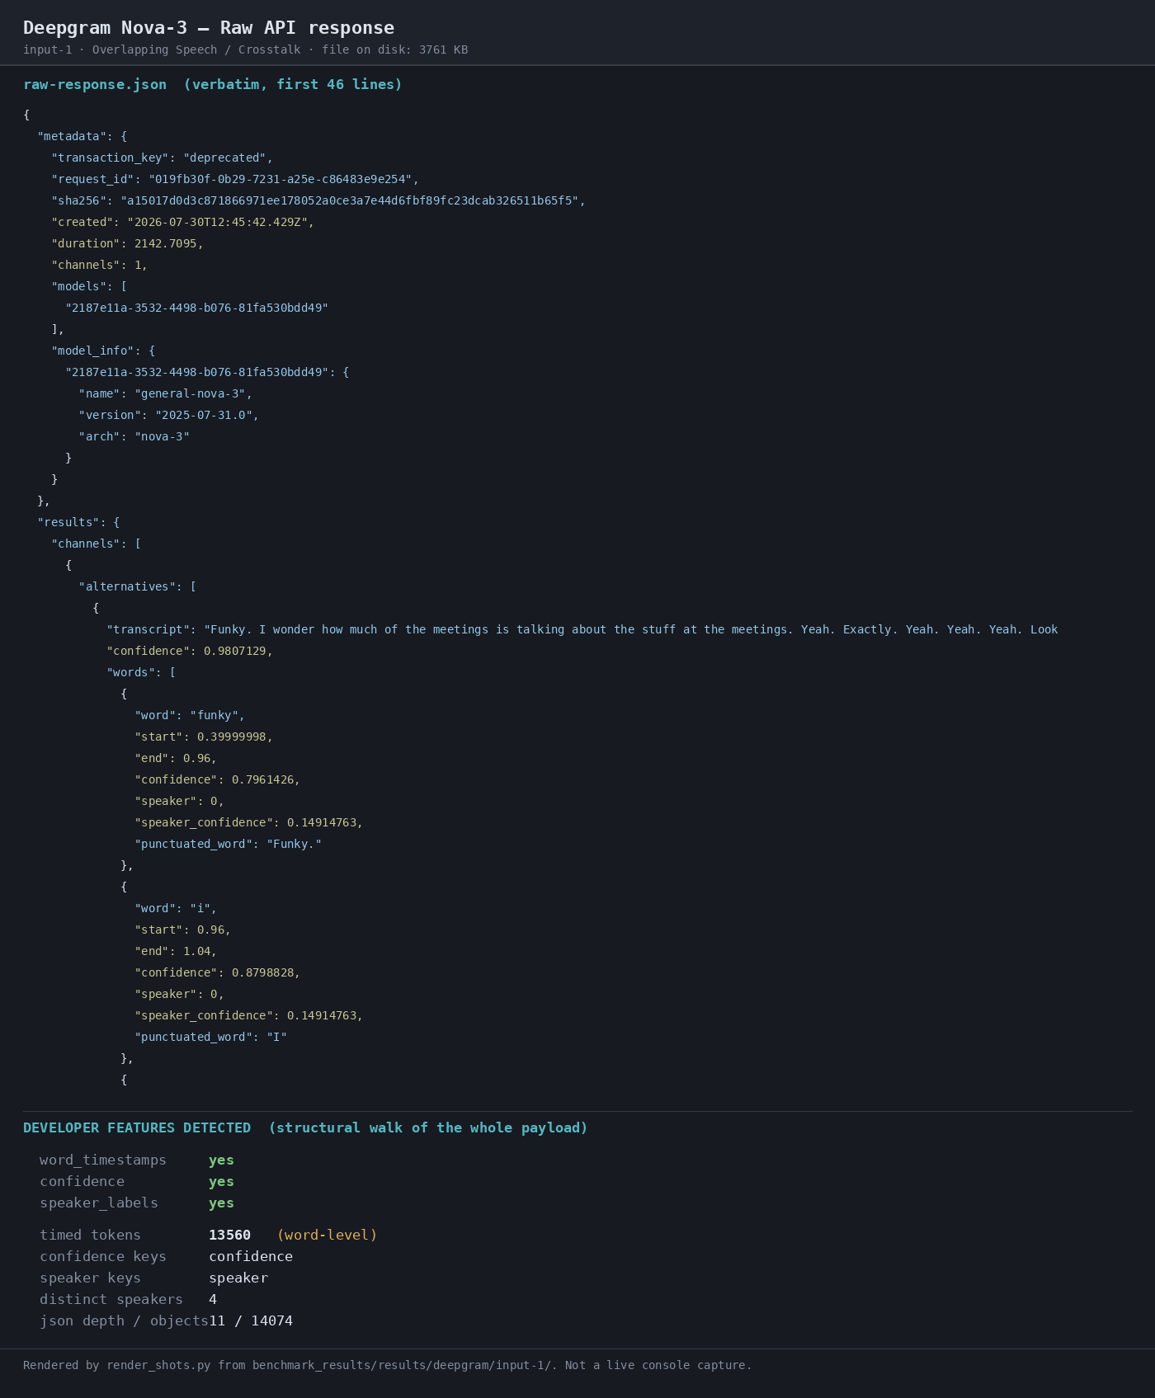Select the punctuated_word "Funky." value
Screen dimensions: 1155x1398
294,844
